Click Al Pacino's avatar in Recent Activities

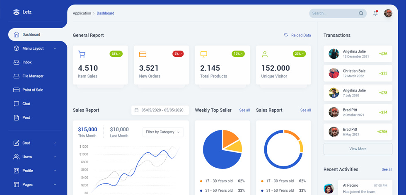click(329, 189)
